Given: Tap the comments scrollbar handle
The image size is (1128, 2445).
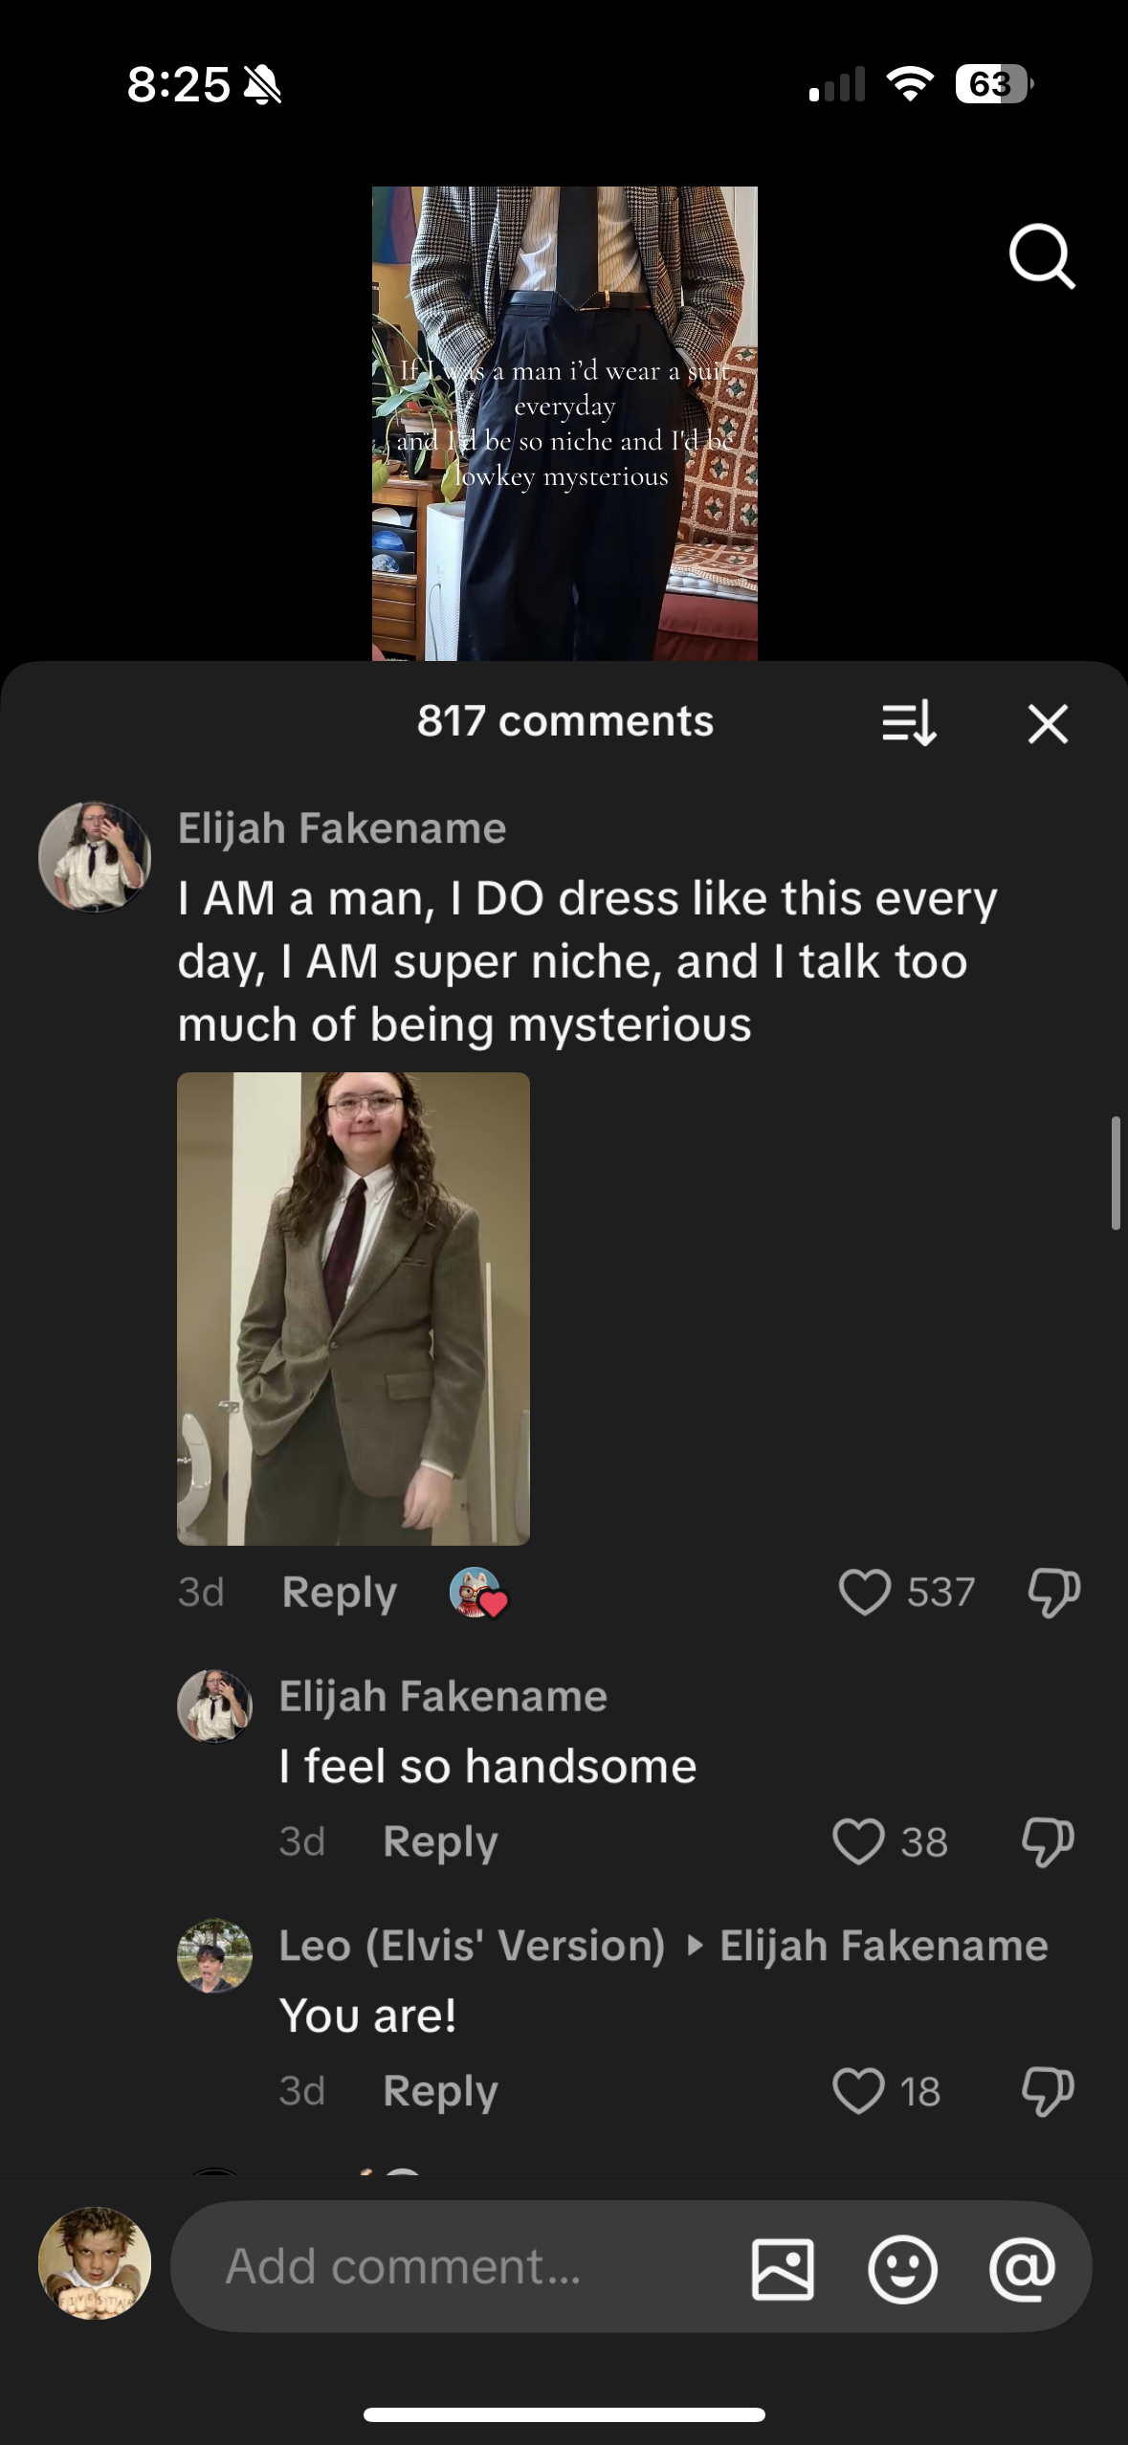Looking at the screenshot, I should coord(1115,1172).
